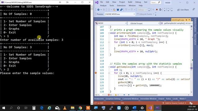Click the error count indicator showing 0
Viewport: 198px width, 111px height.
coord(110,95)
